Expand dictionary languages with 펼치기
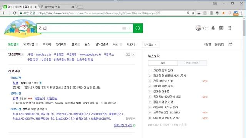 (130, 118)
